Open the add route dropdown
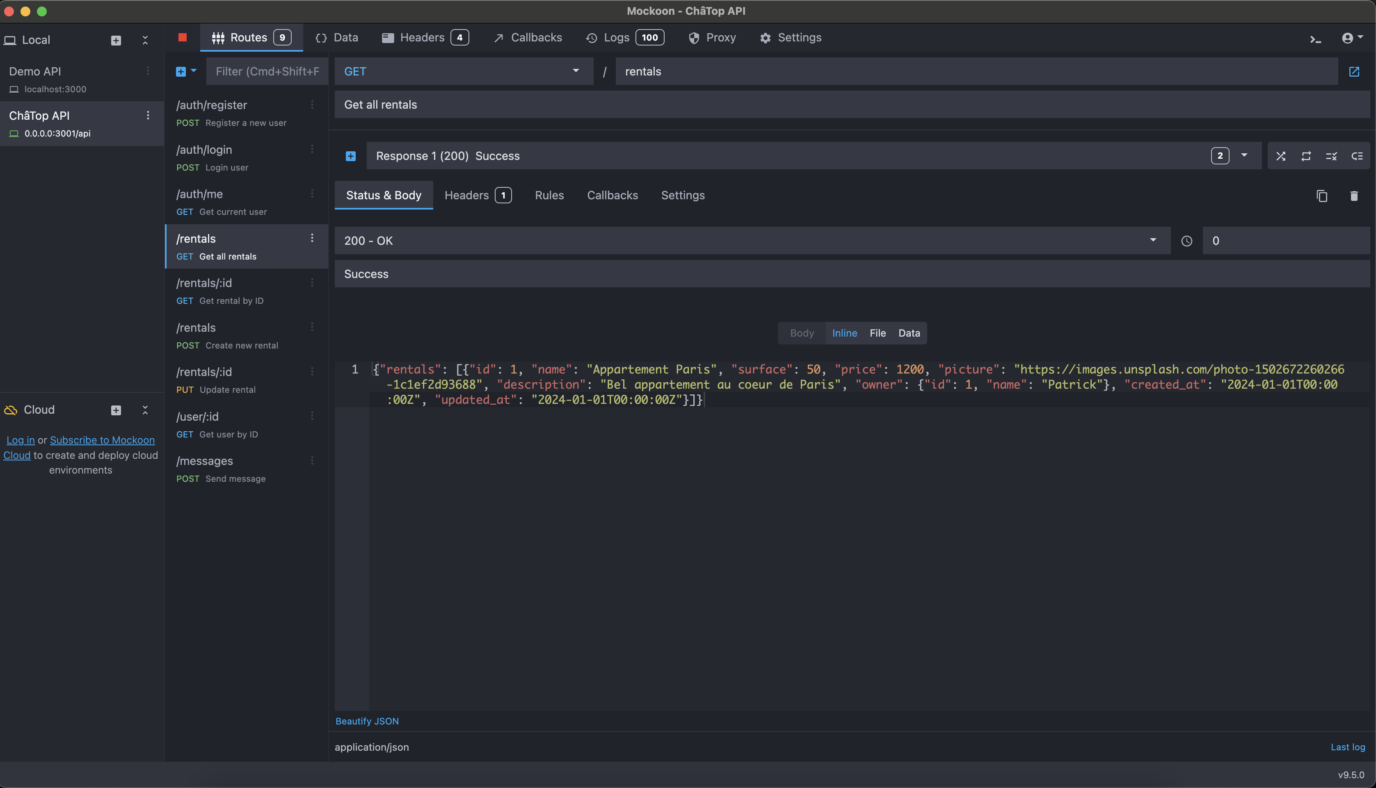Viewport: 1376px width, 788px height. point(186,71)
